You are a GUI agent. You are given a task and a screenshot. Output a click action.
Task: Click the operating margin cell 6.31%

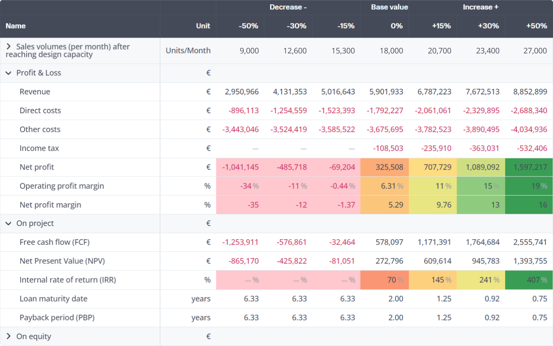384,186
